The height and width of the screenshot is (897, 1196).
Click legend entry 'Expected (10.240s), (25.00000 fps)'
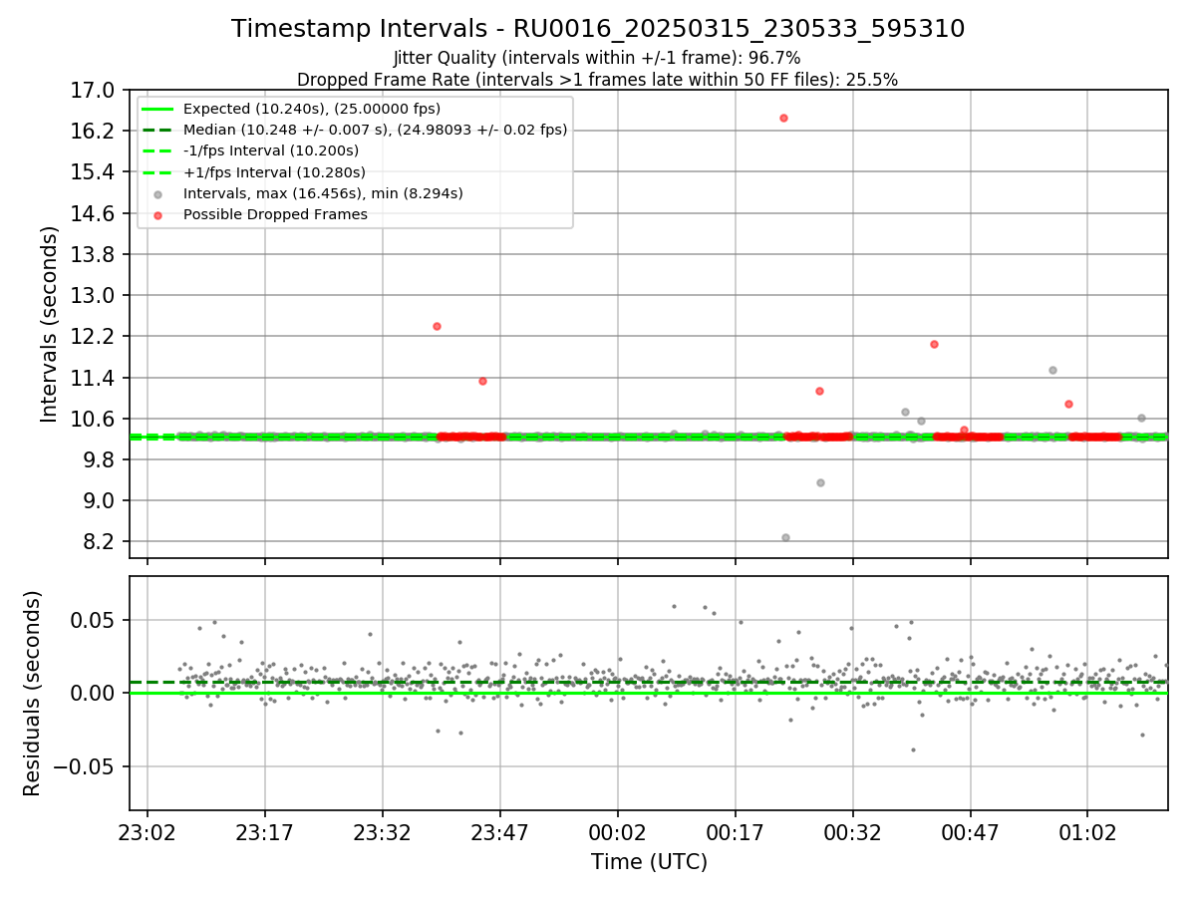click(312, 109)
